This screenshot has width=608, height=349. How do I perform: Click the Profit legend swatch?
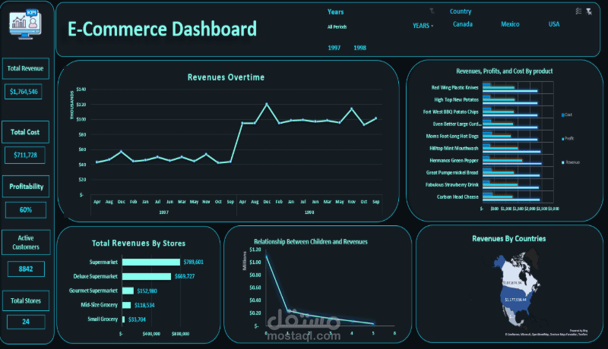click(x=563, y=139)
